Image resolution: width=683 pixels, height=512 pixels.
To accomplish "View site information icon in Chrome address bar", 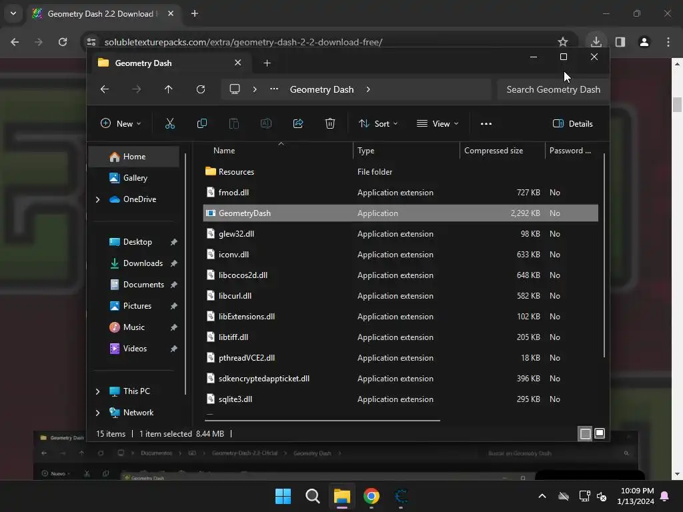I will 91,42.
